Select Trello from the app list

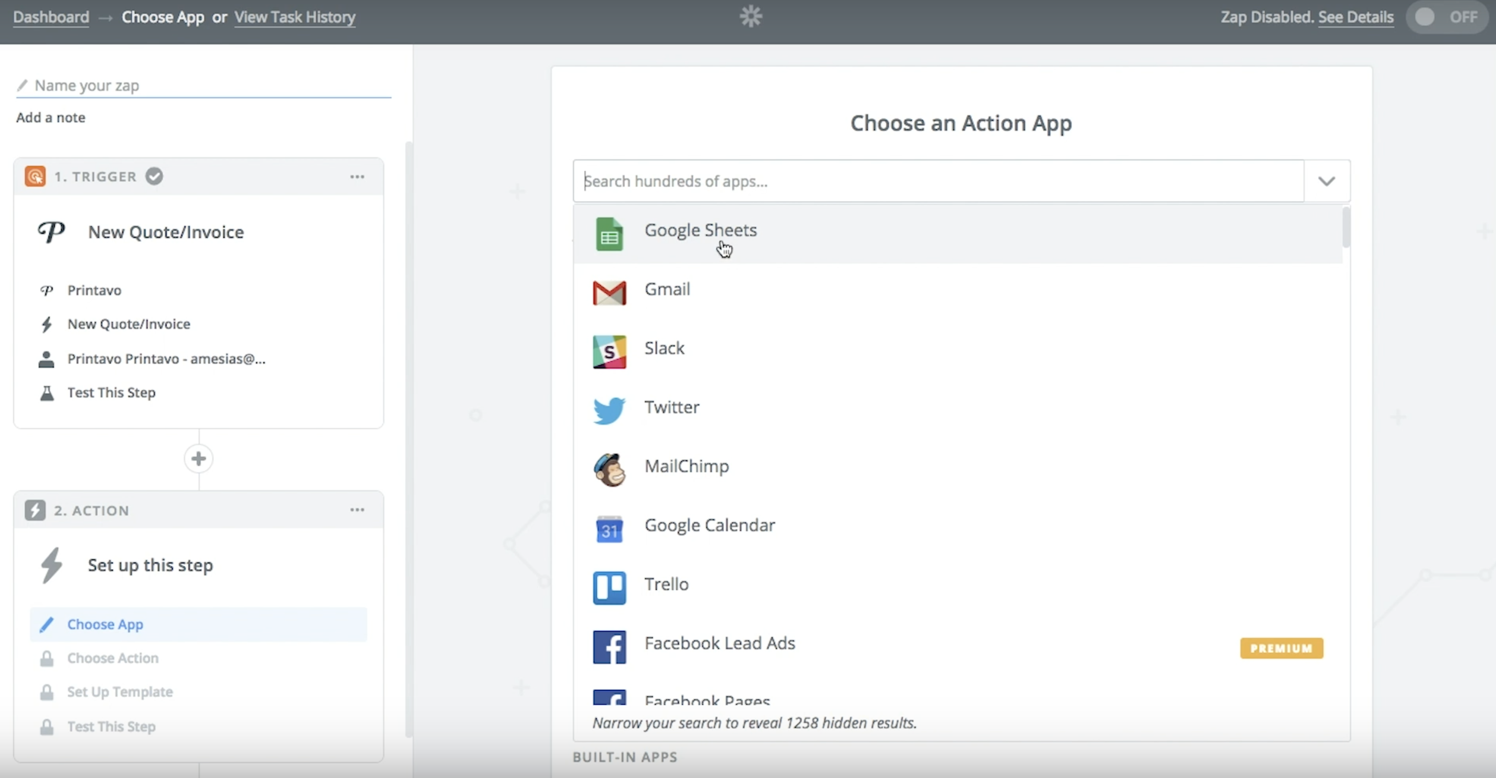[x=958, y=588]
